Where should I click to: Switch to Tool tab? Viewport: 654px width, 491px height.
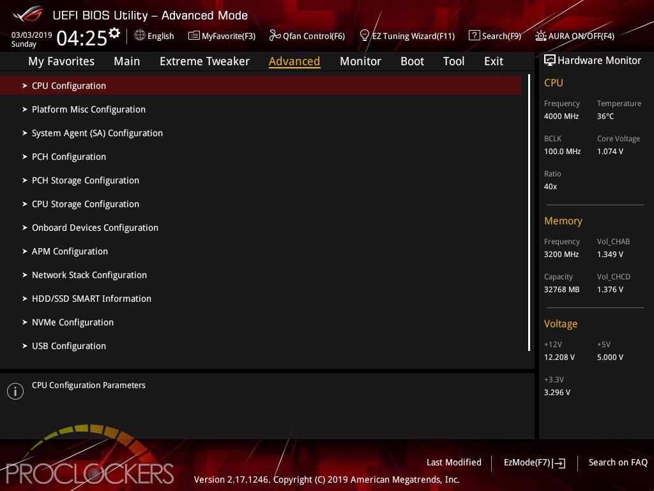[453, 61]
